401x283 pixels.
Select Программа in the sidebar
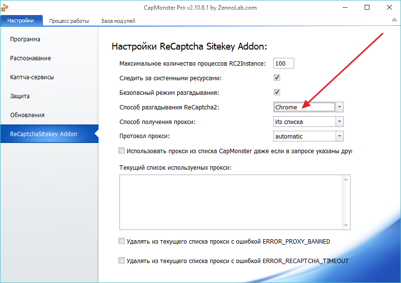[x=25, y=39]
